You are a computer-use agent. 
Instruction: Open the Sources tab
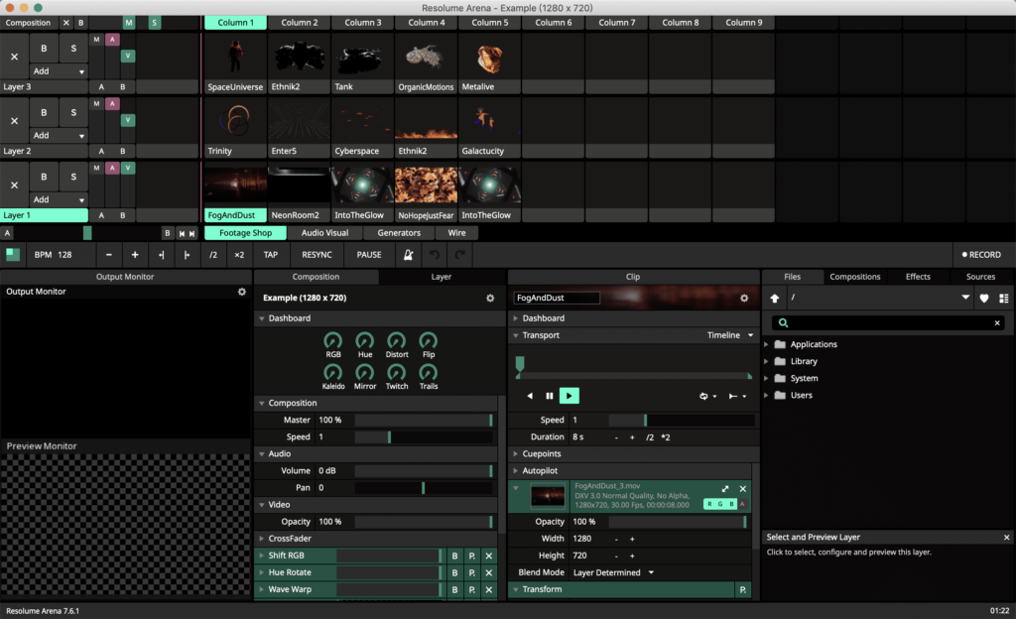(980, 277)
